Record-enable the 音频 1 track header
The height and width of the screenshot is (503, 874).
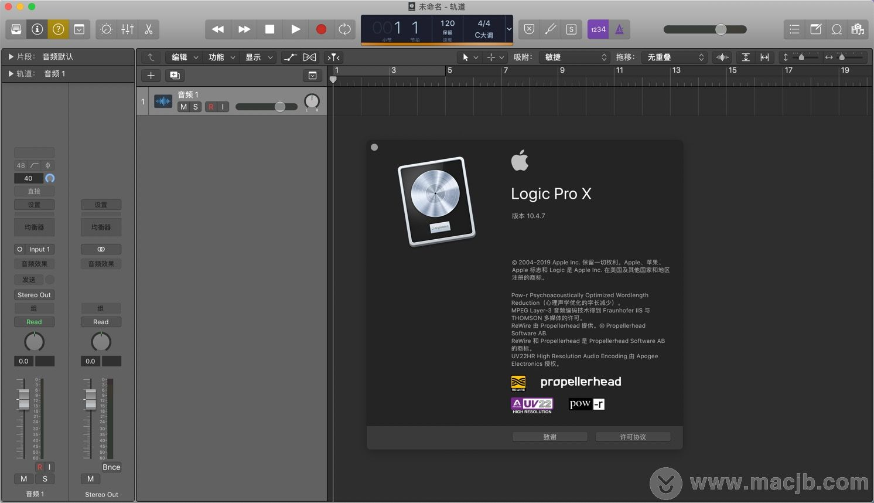point(211,107)
